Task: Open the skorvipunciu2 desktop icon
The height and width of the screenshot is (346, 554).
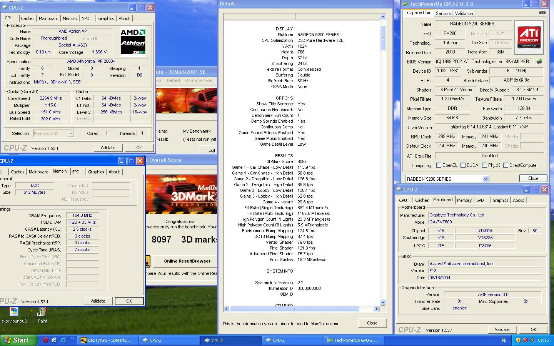Action: [14, 314]
